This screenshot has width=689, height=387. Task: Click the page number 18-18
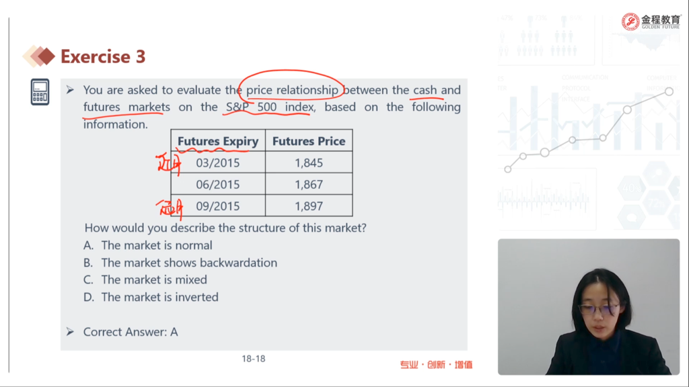(254, 359)
